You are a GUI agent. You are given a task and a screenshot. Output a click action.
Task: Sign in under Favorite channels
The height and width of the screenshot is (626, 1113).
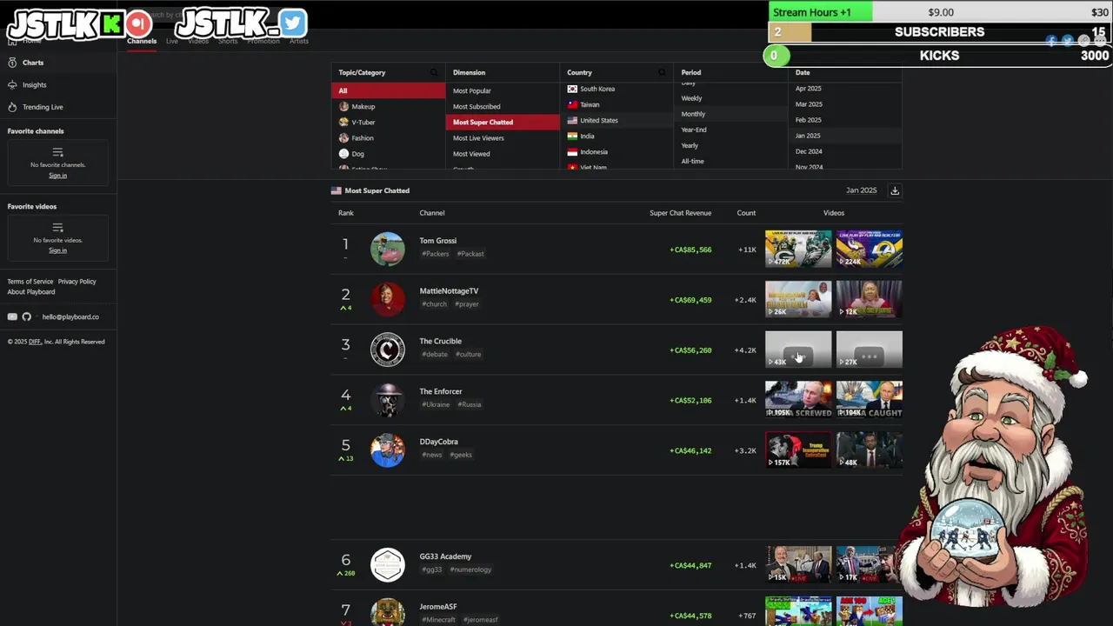tap(57, 176)
